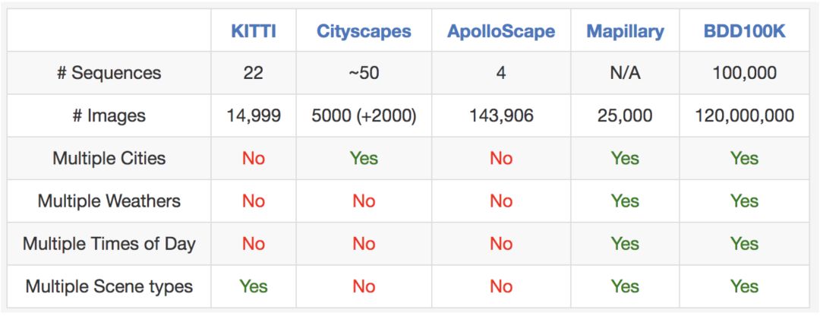Click the 'Multiple Scene types' row label
820x316 pixels.
pyautogui.click(x=109, y=286)
